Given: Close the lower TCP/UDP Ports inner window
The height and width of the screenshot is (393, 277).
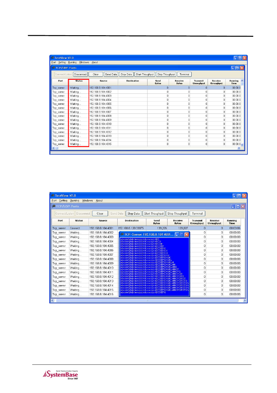Looking at the screenshot, I should [243, 206].
